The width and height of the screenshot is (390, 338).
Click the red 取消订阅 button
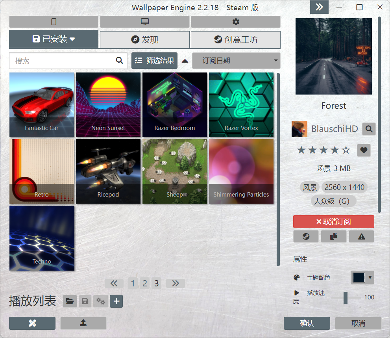pyautogui.click(x=333, y=222)
